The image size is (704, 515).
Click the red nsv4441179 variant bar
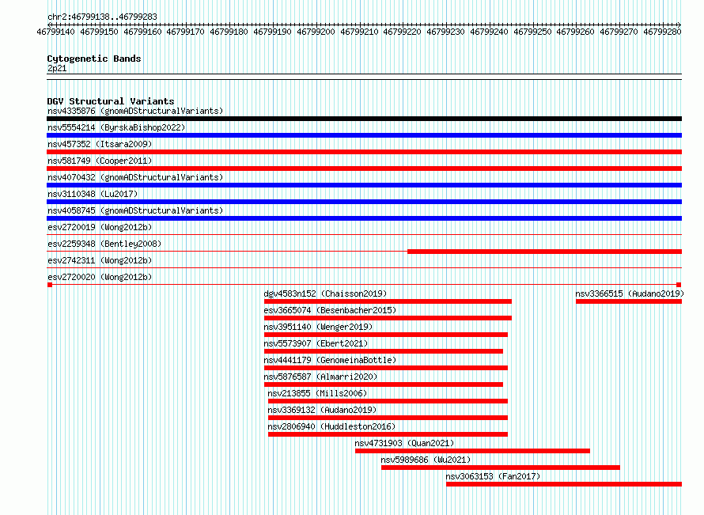pyautogui.click(x=386, y=368)
